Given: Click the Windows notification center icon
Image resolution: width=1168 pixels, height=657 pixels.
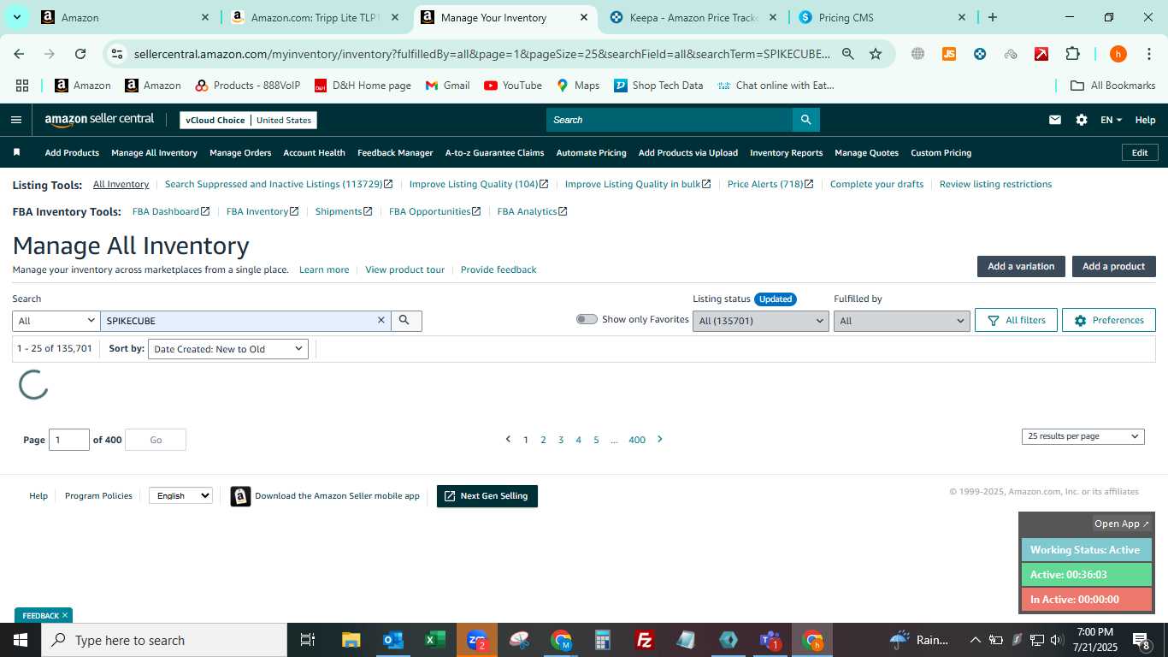Looking at the screenshot, I should [1141, 640].
